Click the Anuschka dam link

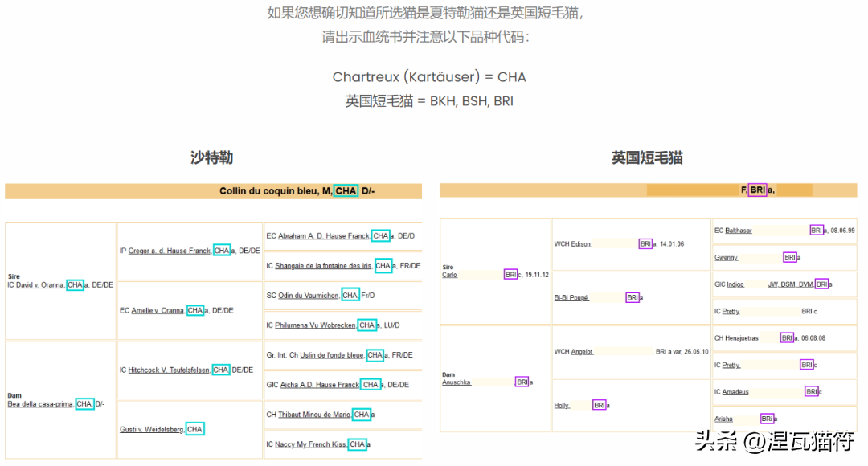coord(456,382)
